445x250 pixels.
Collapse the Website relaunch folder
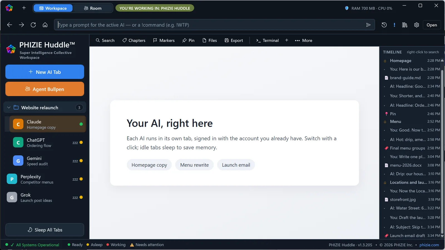[x=9, y=107]
